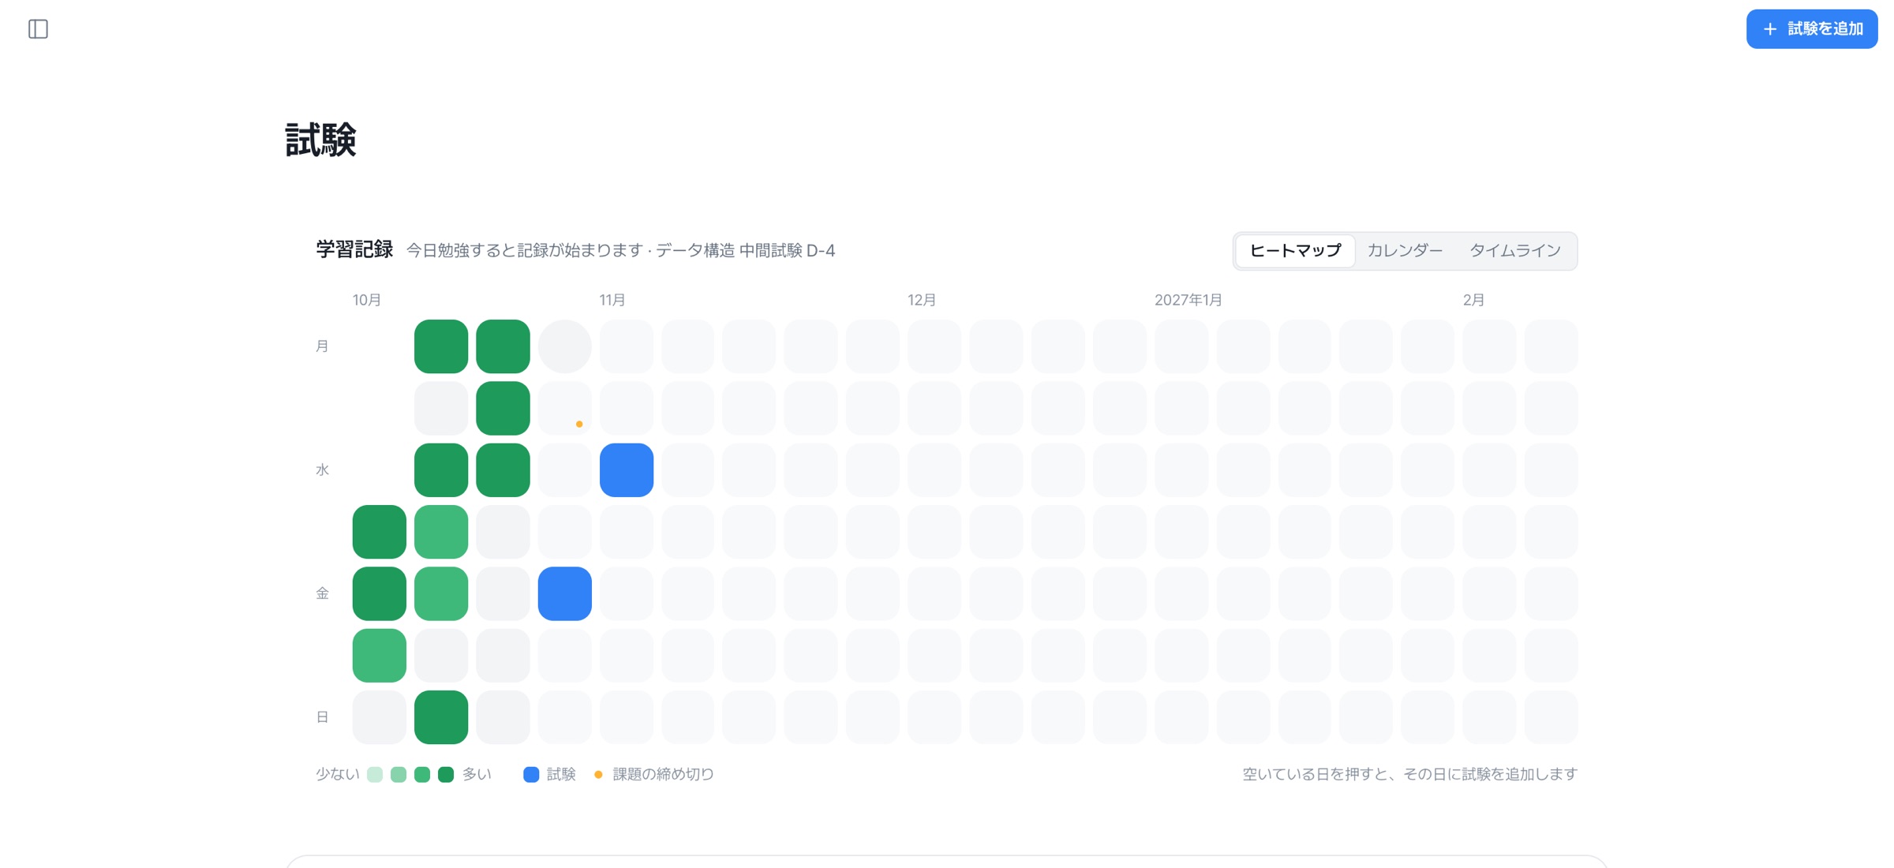Click the 試験 page heading
The height and width of the screenshot is (868, 1894).
(x=320, y=140)
